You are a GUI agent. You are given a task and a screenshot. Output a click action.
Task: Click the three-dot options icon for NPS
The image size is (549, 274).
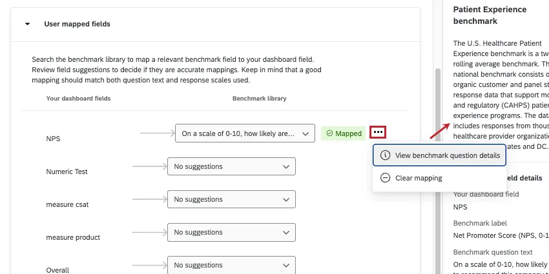click(378, 132)
